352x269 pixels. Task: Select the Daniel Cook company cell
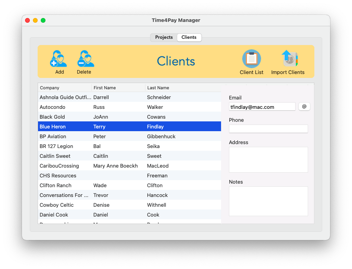[x=54, y=215]
